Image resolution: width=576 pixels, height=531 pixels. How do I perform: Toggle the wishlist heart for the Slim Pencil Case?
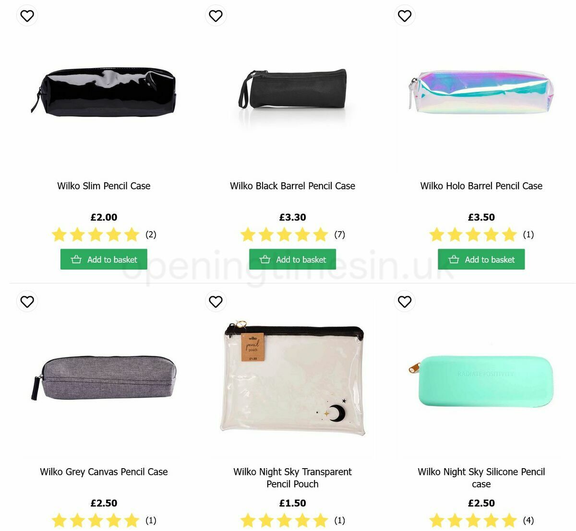[x=27, y=15]
